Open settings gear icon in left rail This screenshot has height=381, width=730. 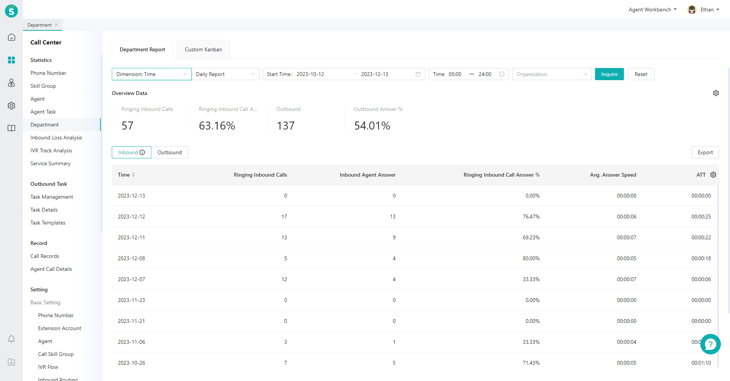[11, 106]
